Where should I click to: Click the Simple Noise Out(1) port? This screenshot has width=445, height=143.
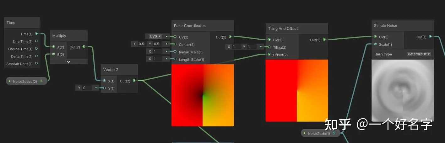coord(431,37)
